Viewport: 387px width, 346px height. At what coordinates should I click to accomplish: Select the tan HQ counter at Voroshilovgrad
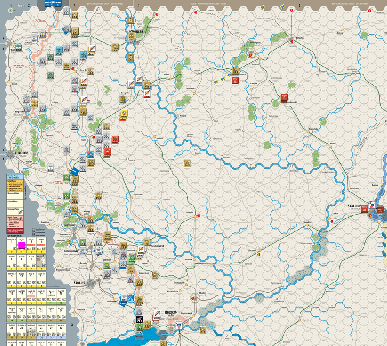click(x=147, y=242)
